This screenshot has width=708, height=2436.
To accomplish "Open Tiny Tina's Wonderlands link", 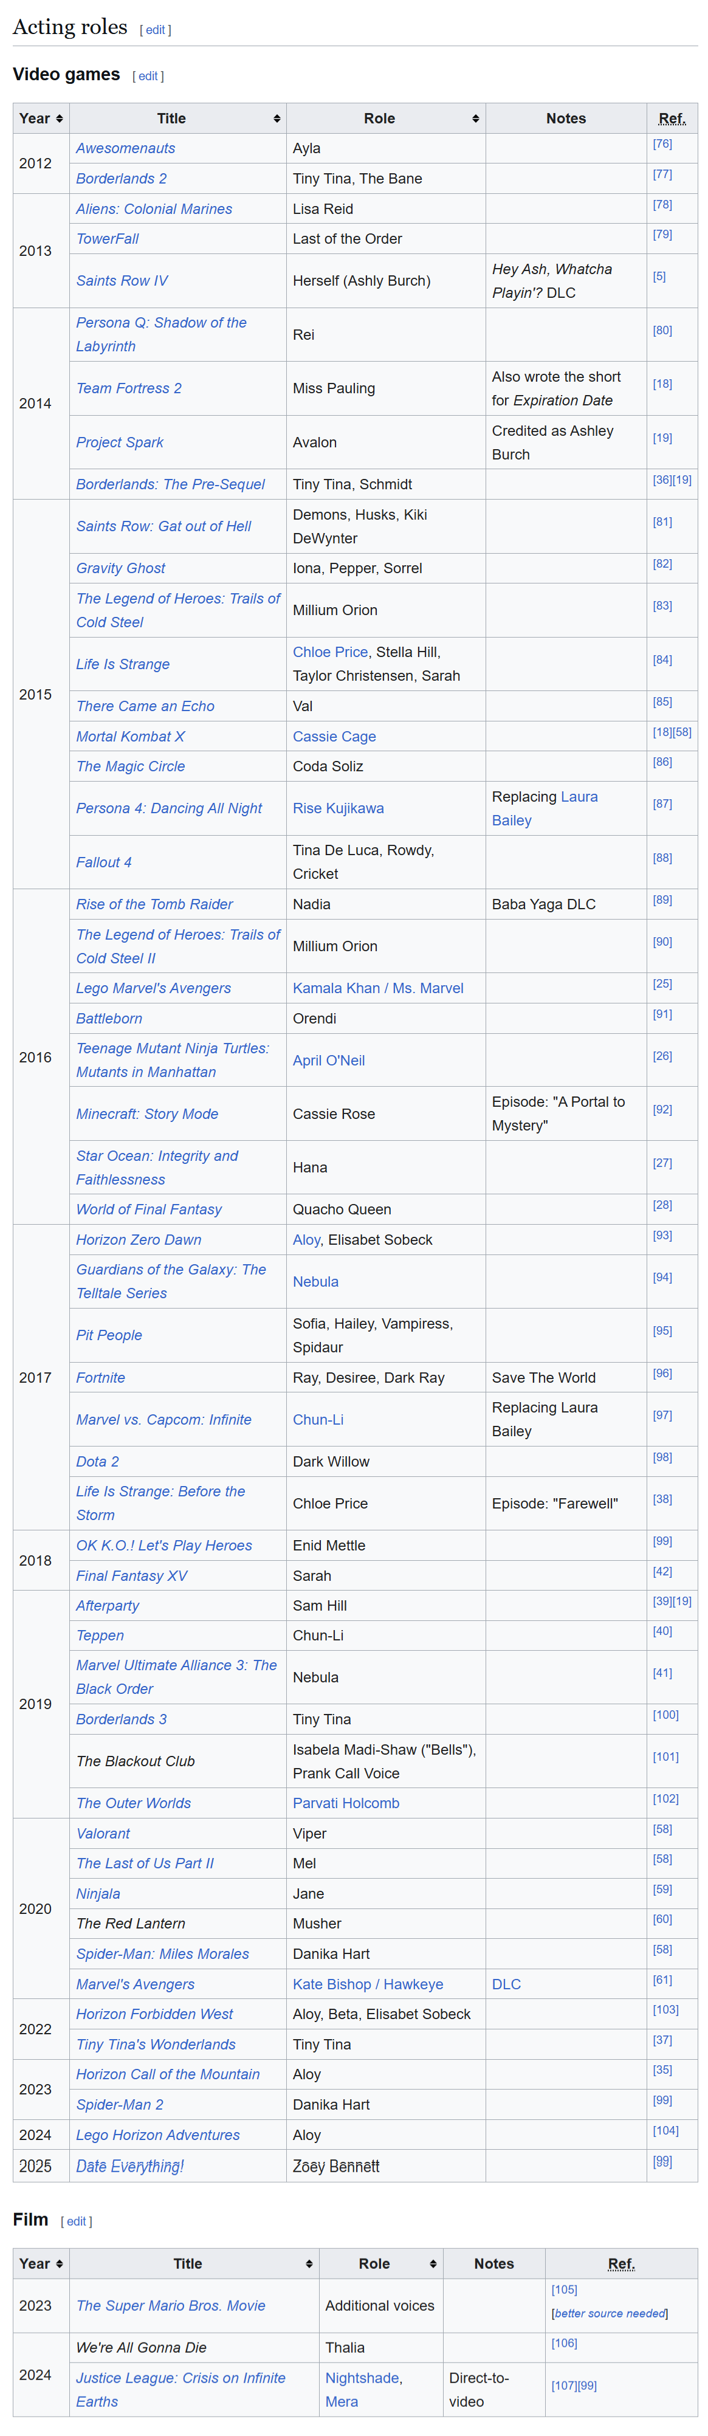I will coord(156,2045).
